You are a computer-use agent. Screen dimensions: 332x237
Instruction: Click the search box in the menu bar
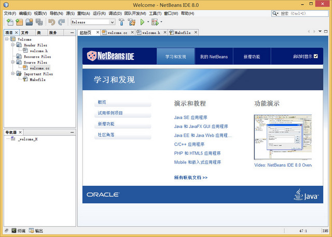click(x=300, y=13)
